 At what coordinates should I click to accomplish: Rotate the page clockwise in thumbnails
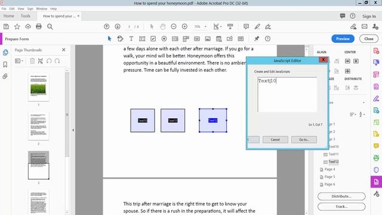[57, 61]
